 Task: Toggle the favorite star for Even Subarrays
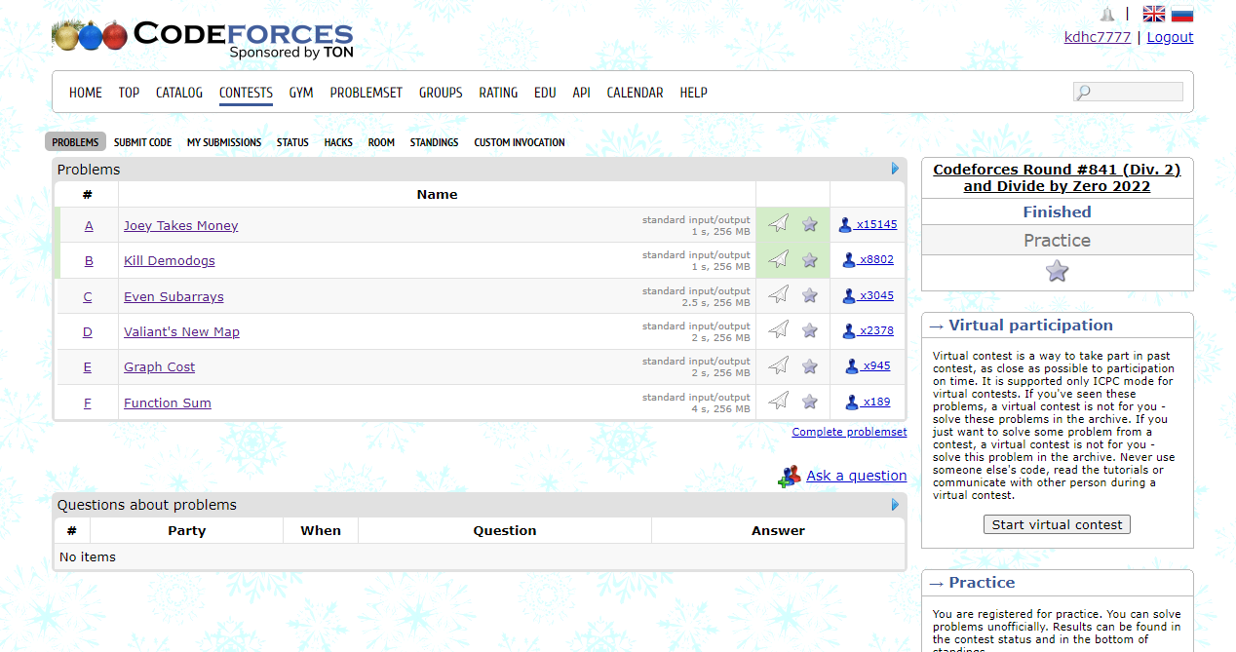809,294
